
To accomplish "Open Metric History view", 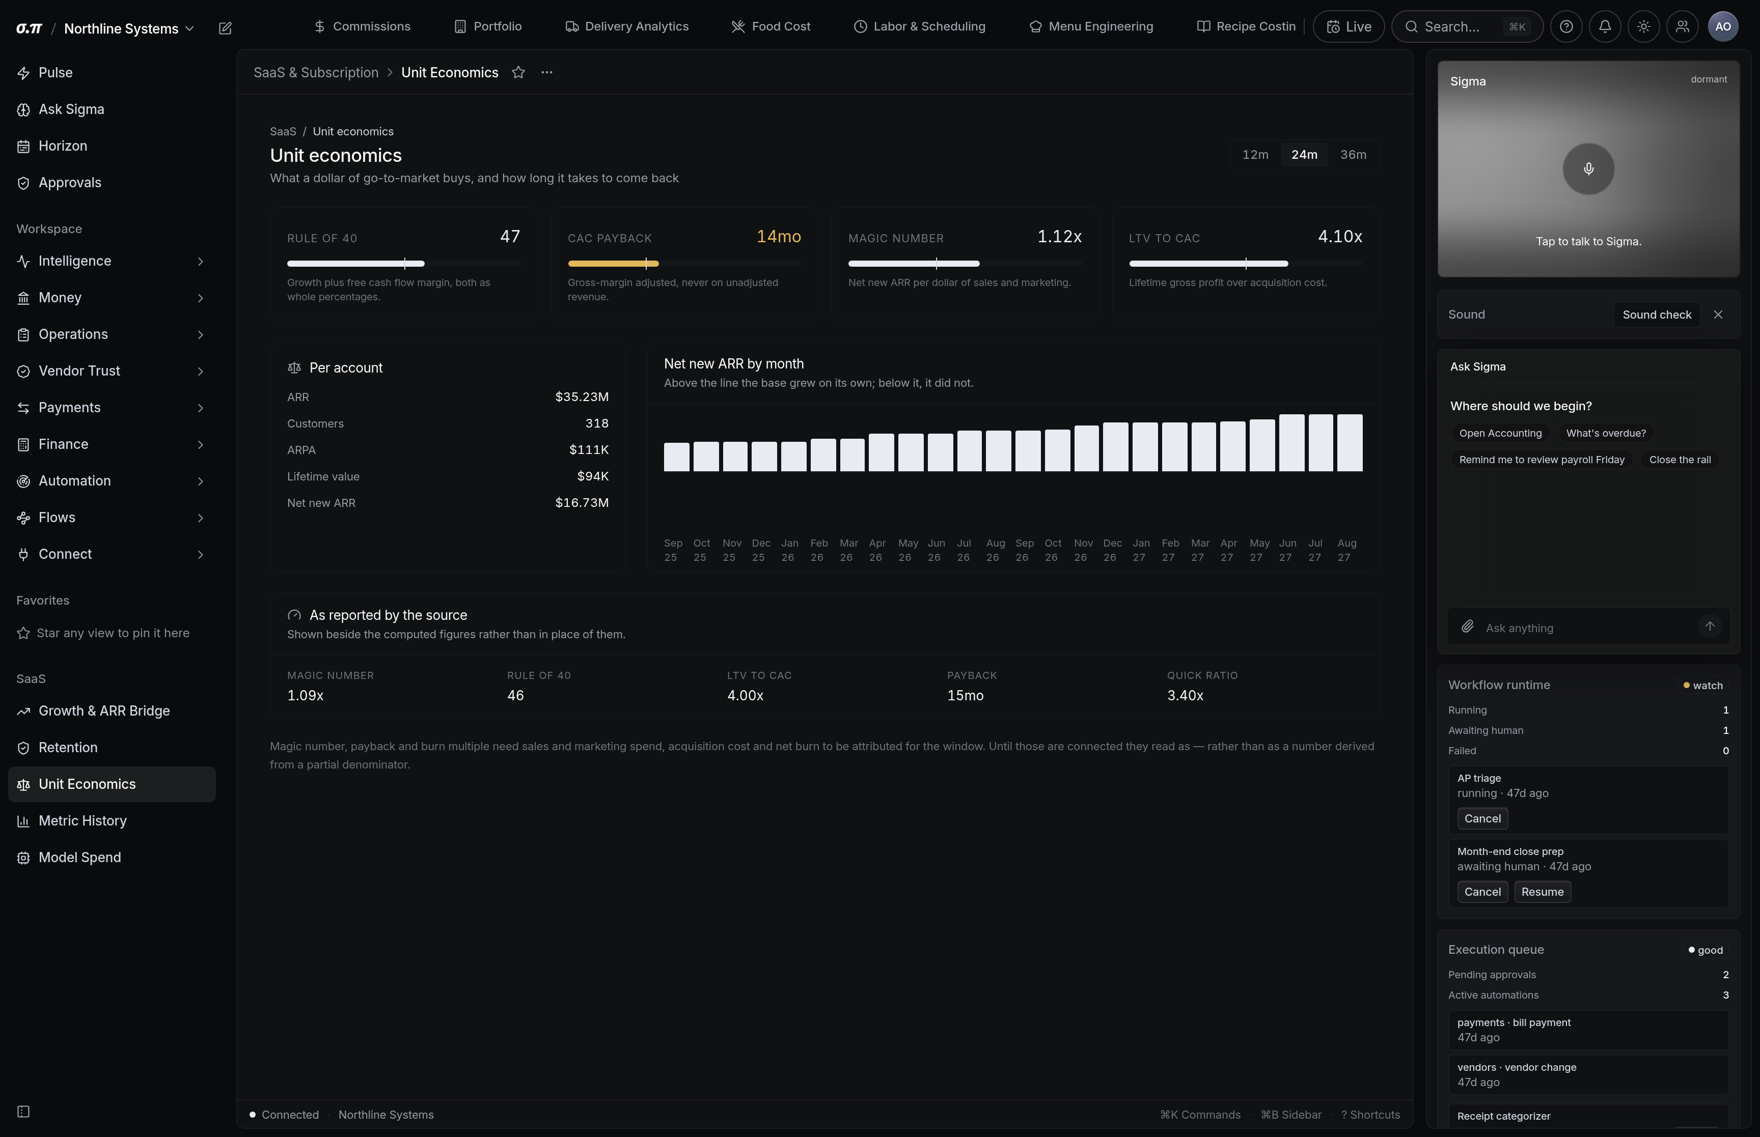I will coord(112,821).
